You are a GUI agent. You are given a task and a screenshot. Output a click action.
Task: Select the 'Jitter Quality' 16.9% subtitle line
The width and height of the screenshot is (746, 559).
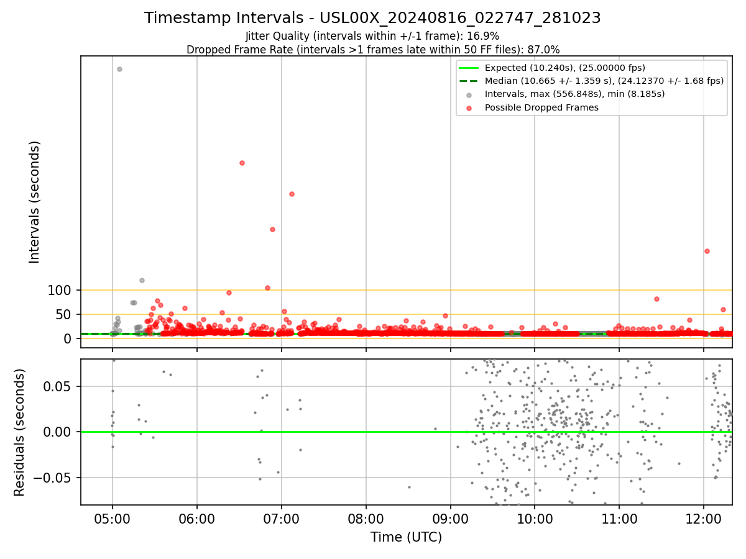point(372,36)
